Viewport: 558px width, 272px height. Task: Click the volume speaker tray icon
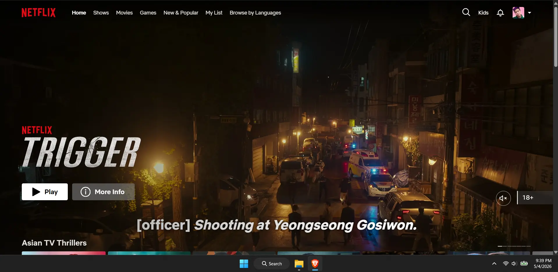tap(514, 264)
